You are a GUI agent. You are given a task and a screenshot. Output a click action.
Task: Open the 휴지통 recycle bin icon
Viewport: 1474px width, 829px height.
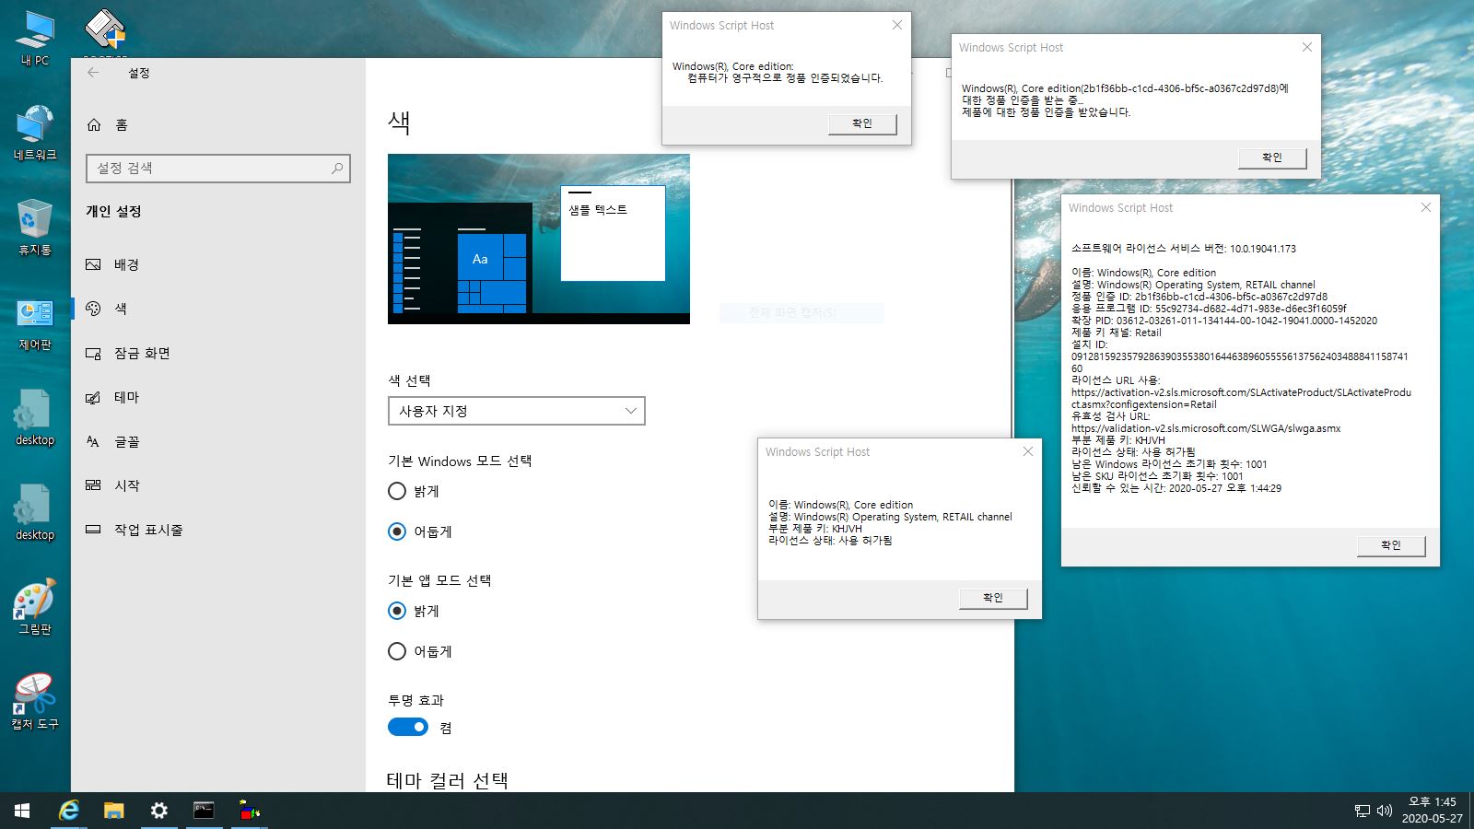point(35,228)
